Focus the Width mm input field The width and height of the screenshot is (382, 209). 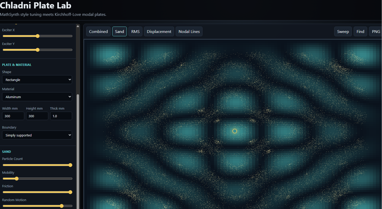[x=13, y=116]
